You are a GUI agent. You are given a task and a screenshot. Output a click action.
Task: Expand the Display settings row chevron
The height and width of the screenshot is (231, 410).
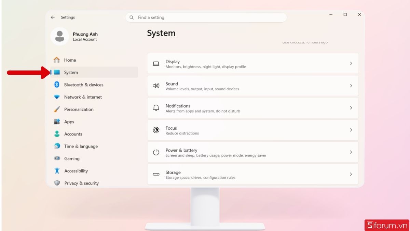pyautogui.click(x=351, y=63)
